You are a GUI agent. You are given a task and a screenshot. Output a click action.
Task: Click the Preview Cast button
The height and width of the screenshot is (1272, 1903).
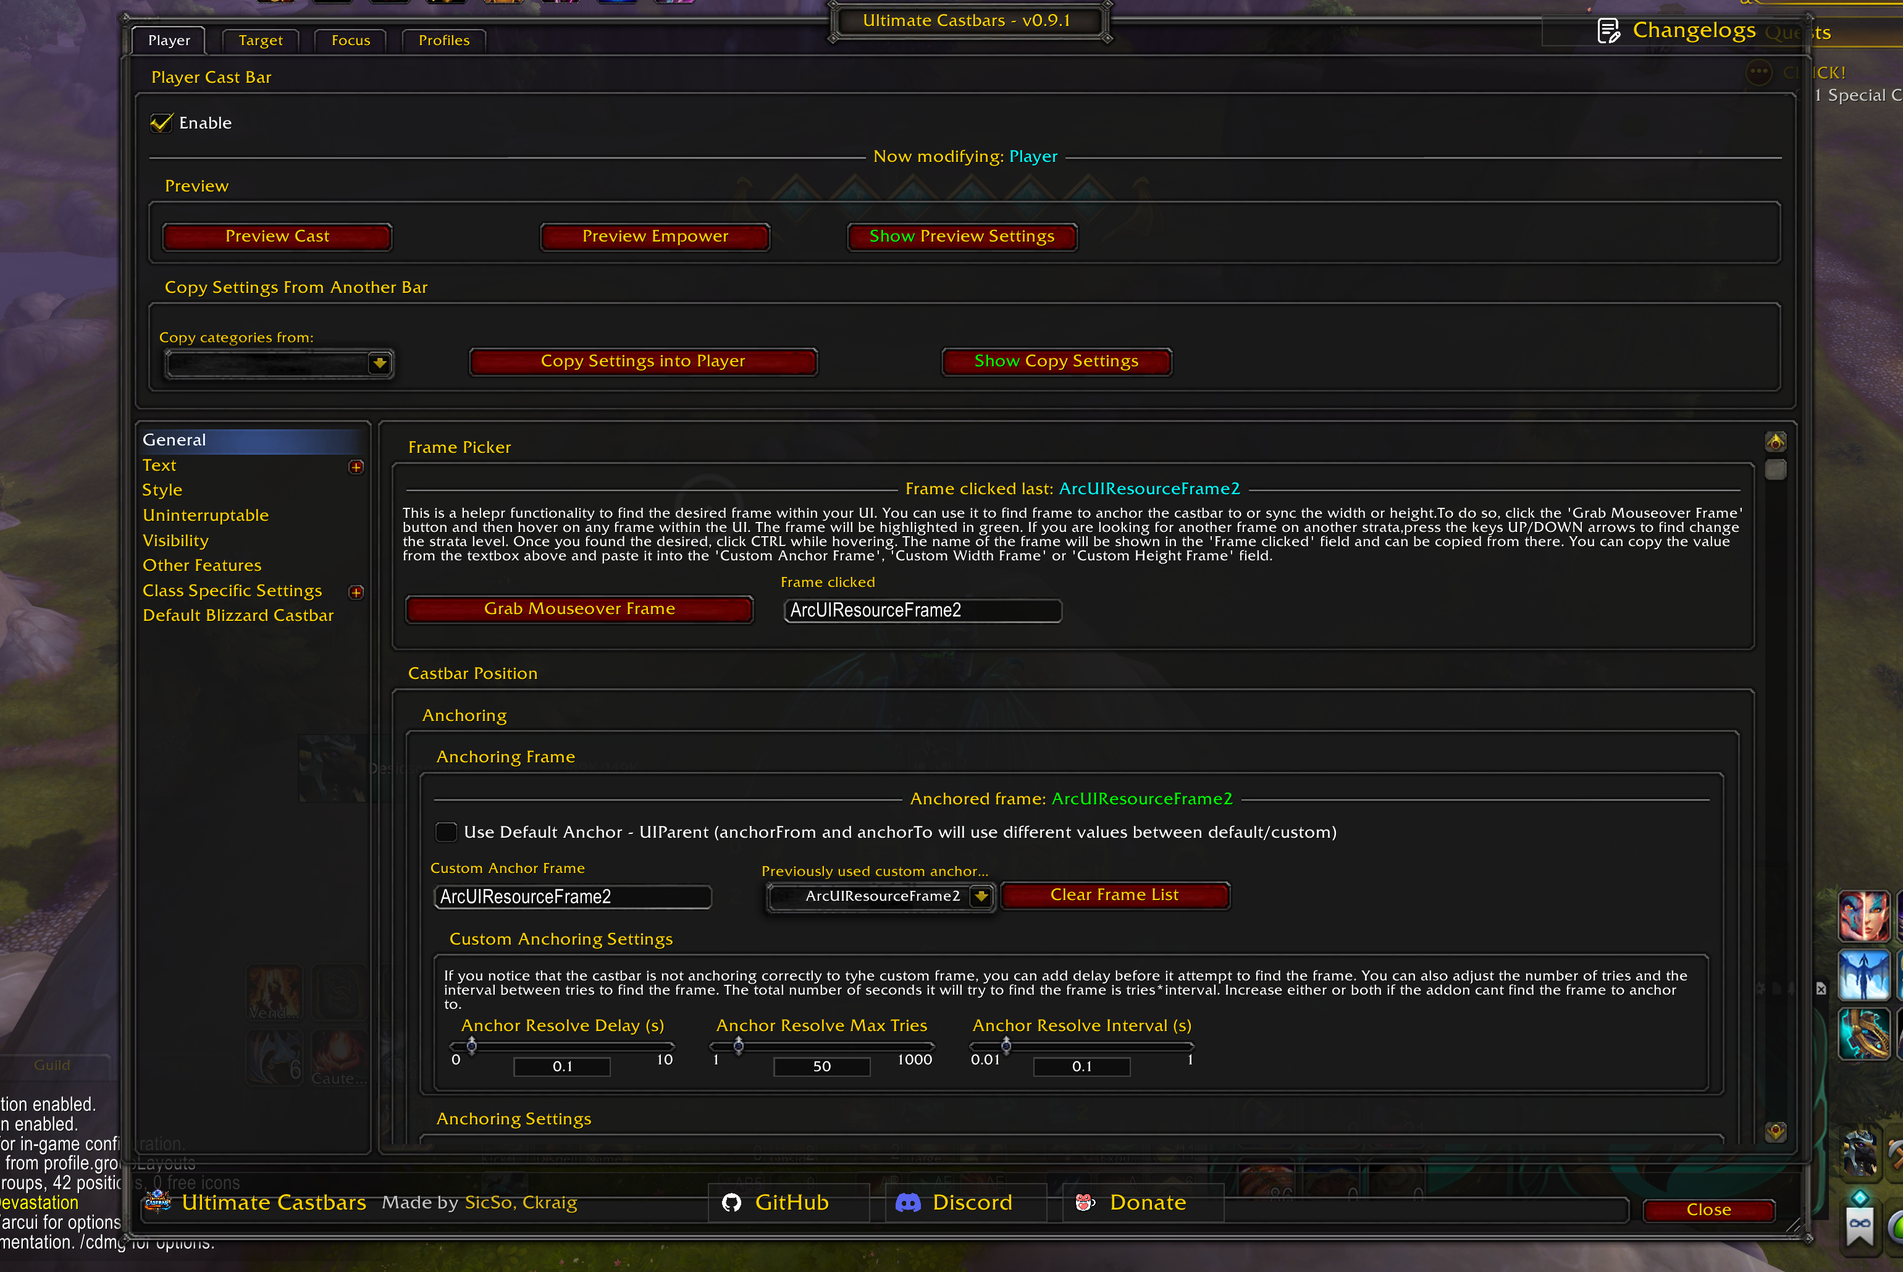click(277, 237)
